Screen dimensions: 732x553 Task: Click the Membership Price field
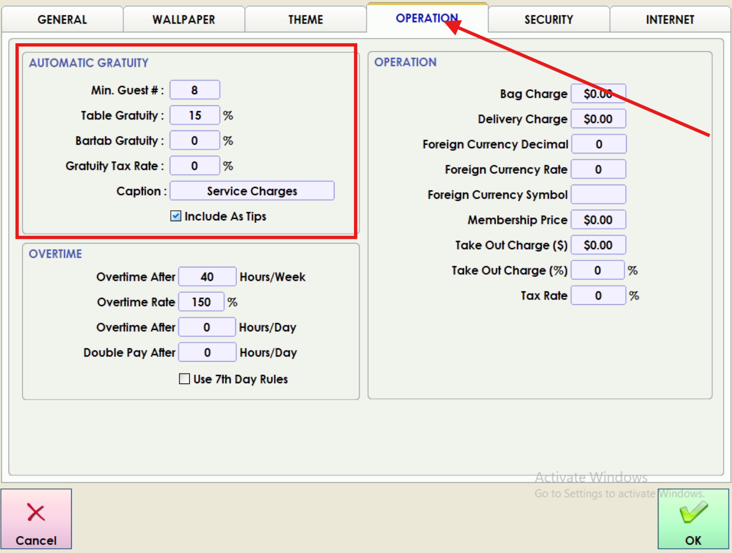[x=598, y=219]
